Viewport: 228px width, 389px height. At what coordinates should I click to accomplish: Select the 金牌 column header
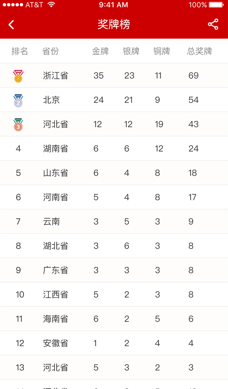100,51
